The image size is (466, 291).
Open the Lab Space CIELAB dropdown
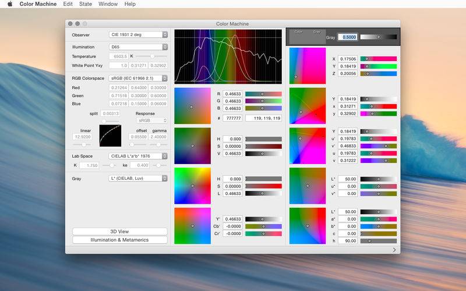pyautogui.click(x=138, y=156)
